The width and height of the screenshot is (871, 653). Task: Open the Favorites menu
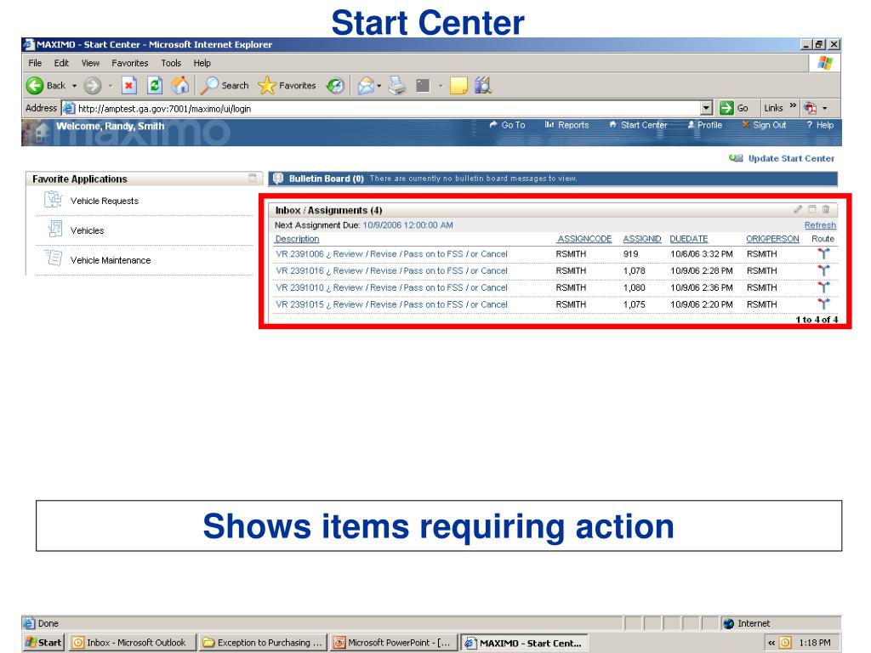tap(130, 63)
